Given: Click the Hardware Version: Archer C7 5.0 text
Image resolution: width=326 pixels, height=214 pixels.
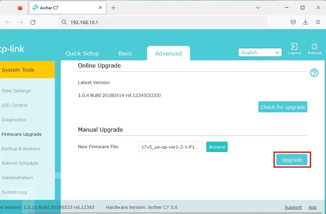Looking at the screenshot, I should 142,207.
